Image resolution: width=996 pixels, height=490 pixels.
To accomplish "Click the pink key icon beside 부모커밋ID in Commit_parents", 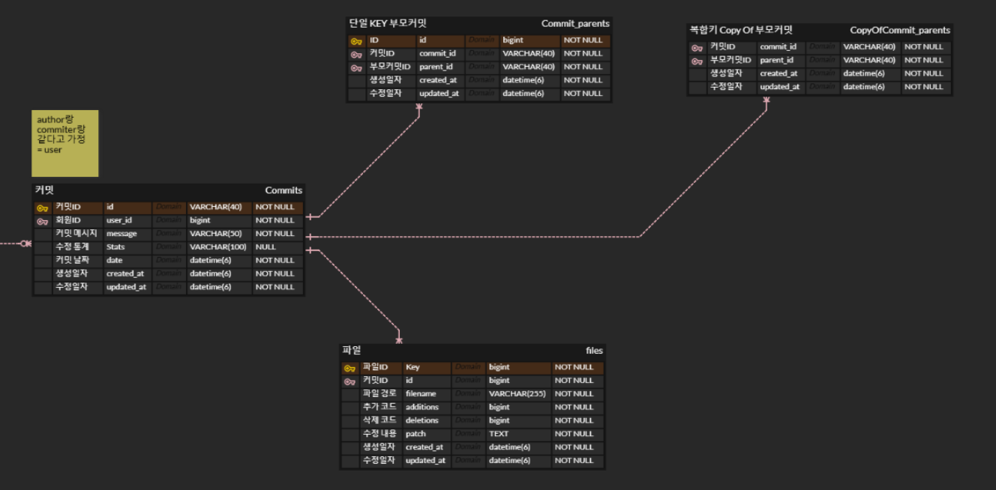I will coord(356,67).
